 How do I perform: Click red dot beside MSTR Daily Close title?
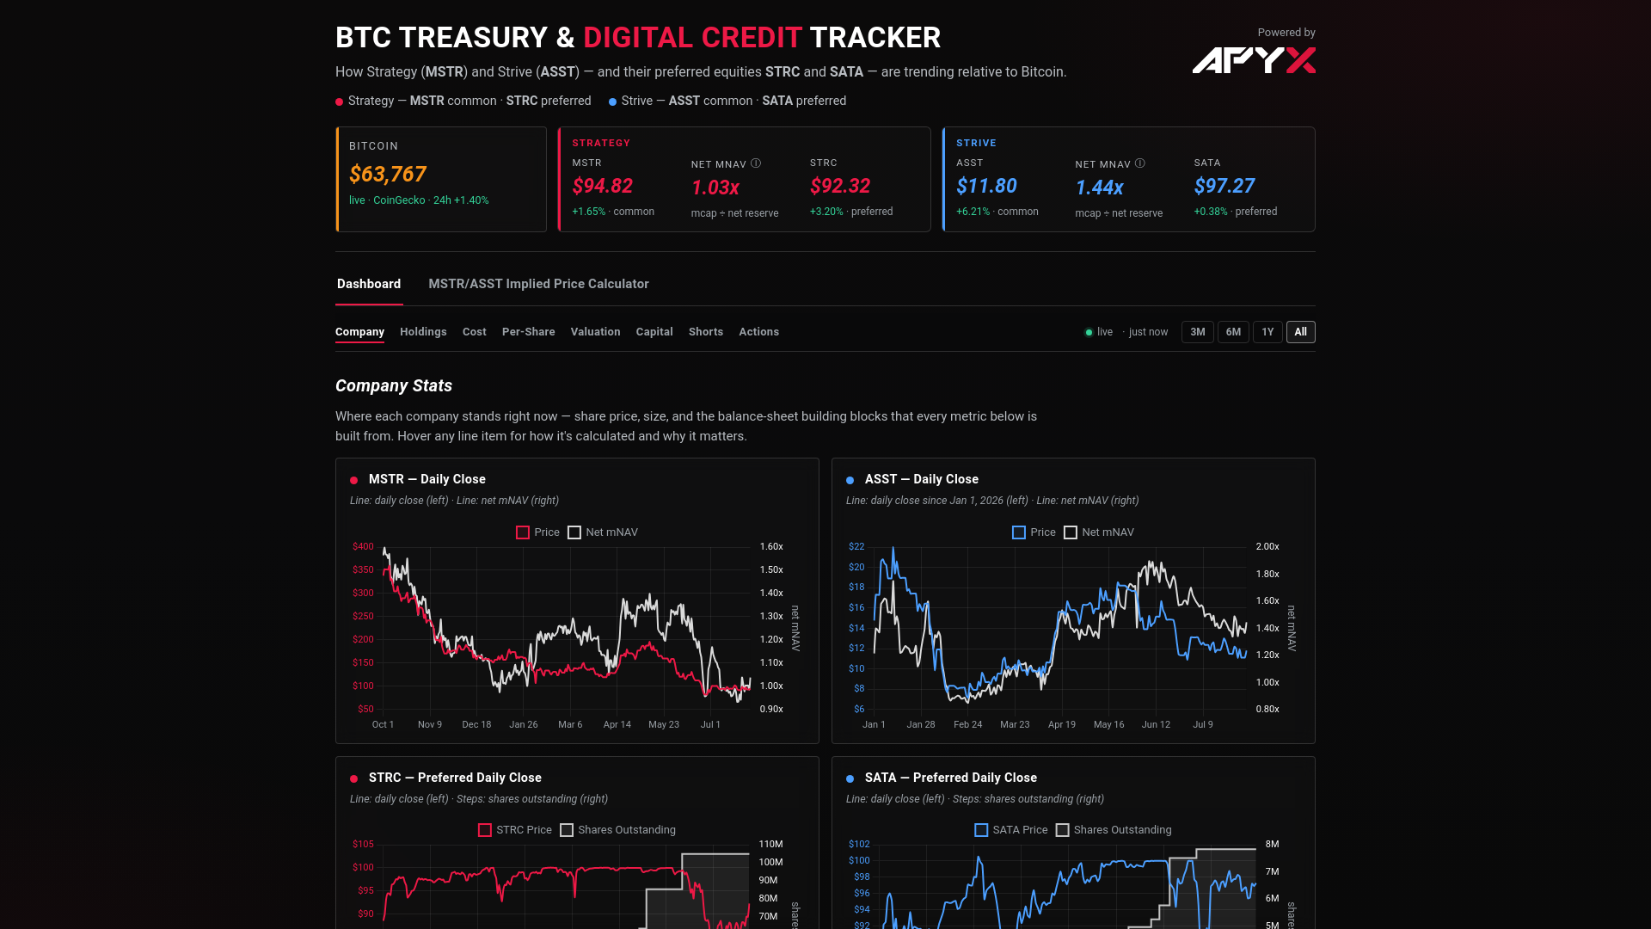click(x=353, y=480)
